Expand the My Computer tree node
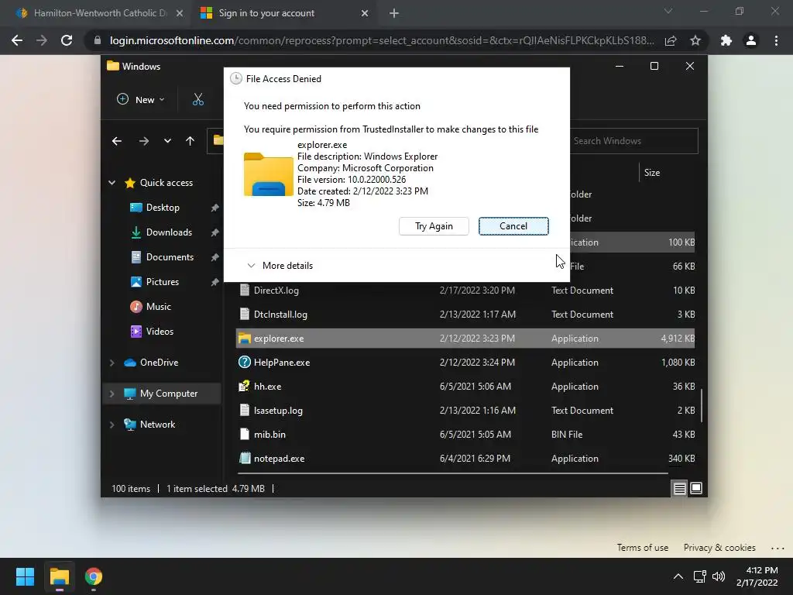This screenshot has width=793, height=595. point(112,393)
